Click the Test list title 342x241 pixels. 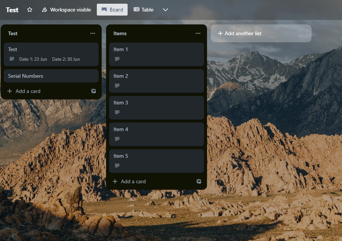point(13,33)
